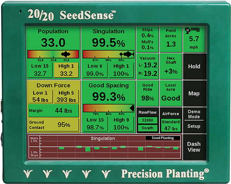Tap the Population 33.0 readout

pyautogui.click(x=53, y=43)
